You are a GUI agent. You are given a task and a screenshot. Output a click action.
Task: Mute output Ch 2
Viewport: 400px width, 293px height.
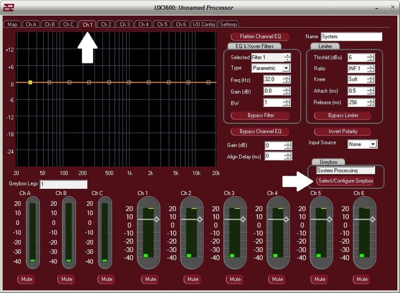click(193, 279)
